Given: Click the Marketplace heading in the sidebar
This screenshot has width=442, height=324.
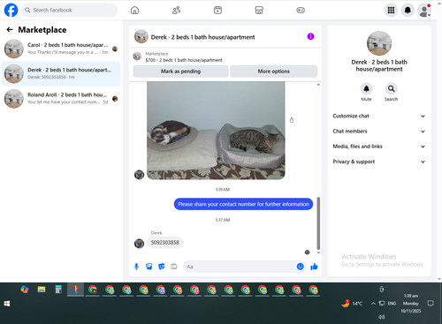Looking at the screenshot, I should coord(42,30).
